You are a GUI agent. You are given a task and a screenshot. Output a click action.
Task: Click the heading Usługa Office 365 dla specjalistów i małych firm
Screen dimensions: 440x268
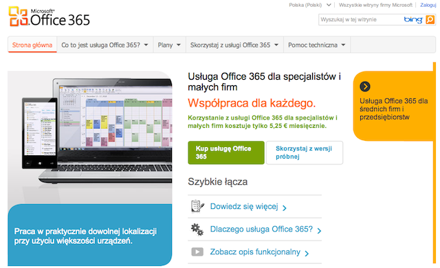264,82
